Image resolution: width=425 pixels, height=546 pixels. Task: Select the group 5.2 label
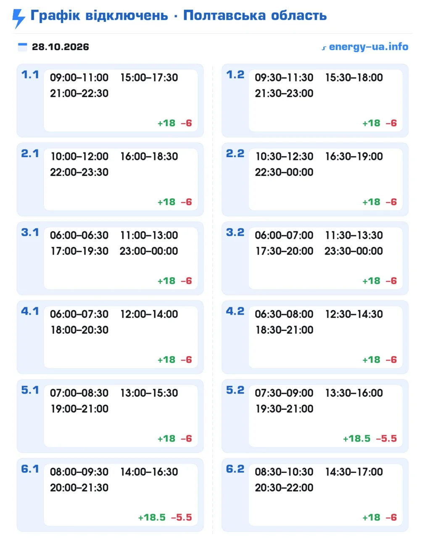[x=235, y=390]
